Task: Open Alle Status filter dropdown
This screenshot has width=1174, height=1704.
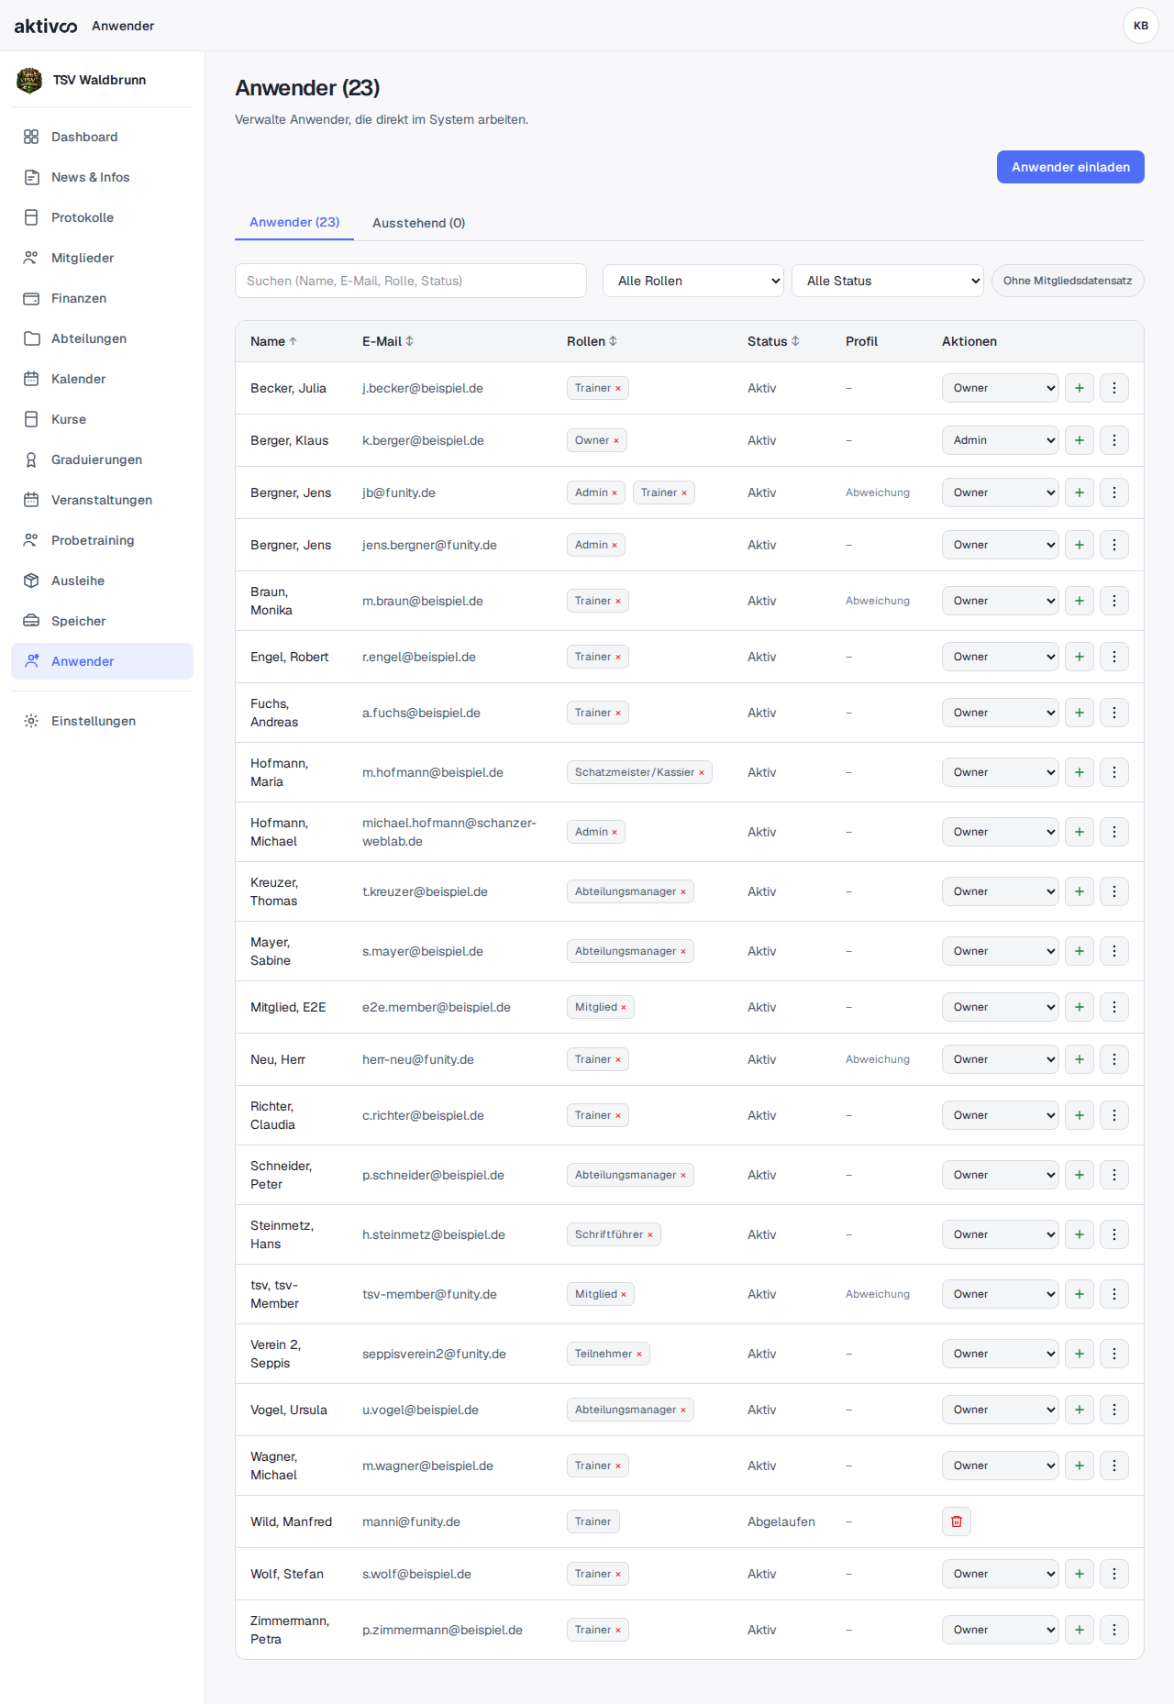Action: pyautogui.click(x=888, y=281)
